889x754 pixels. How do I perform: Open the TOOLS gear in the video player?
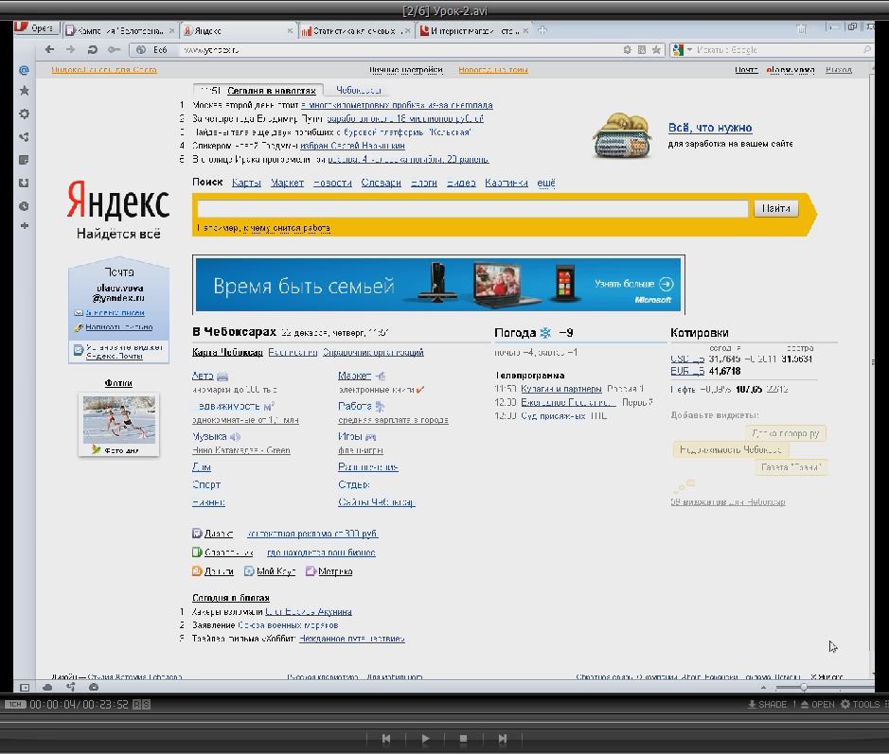(860, 704)
